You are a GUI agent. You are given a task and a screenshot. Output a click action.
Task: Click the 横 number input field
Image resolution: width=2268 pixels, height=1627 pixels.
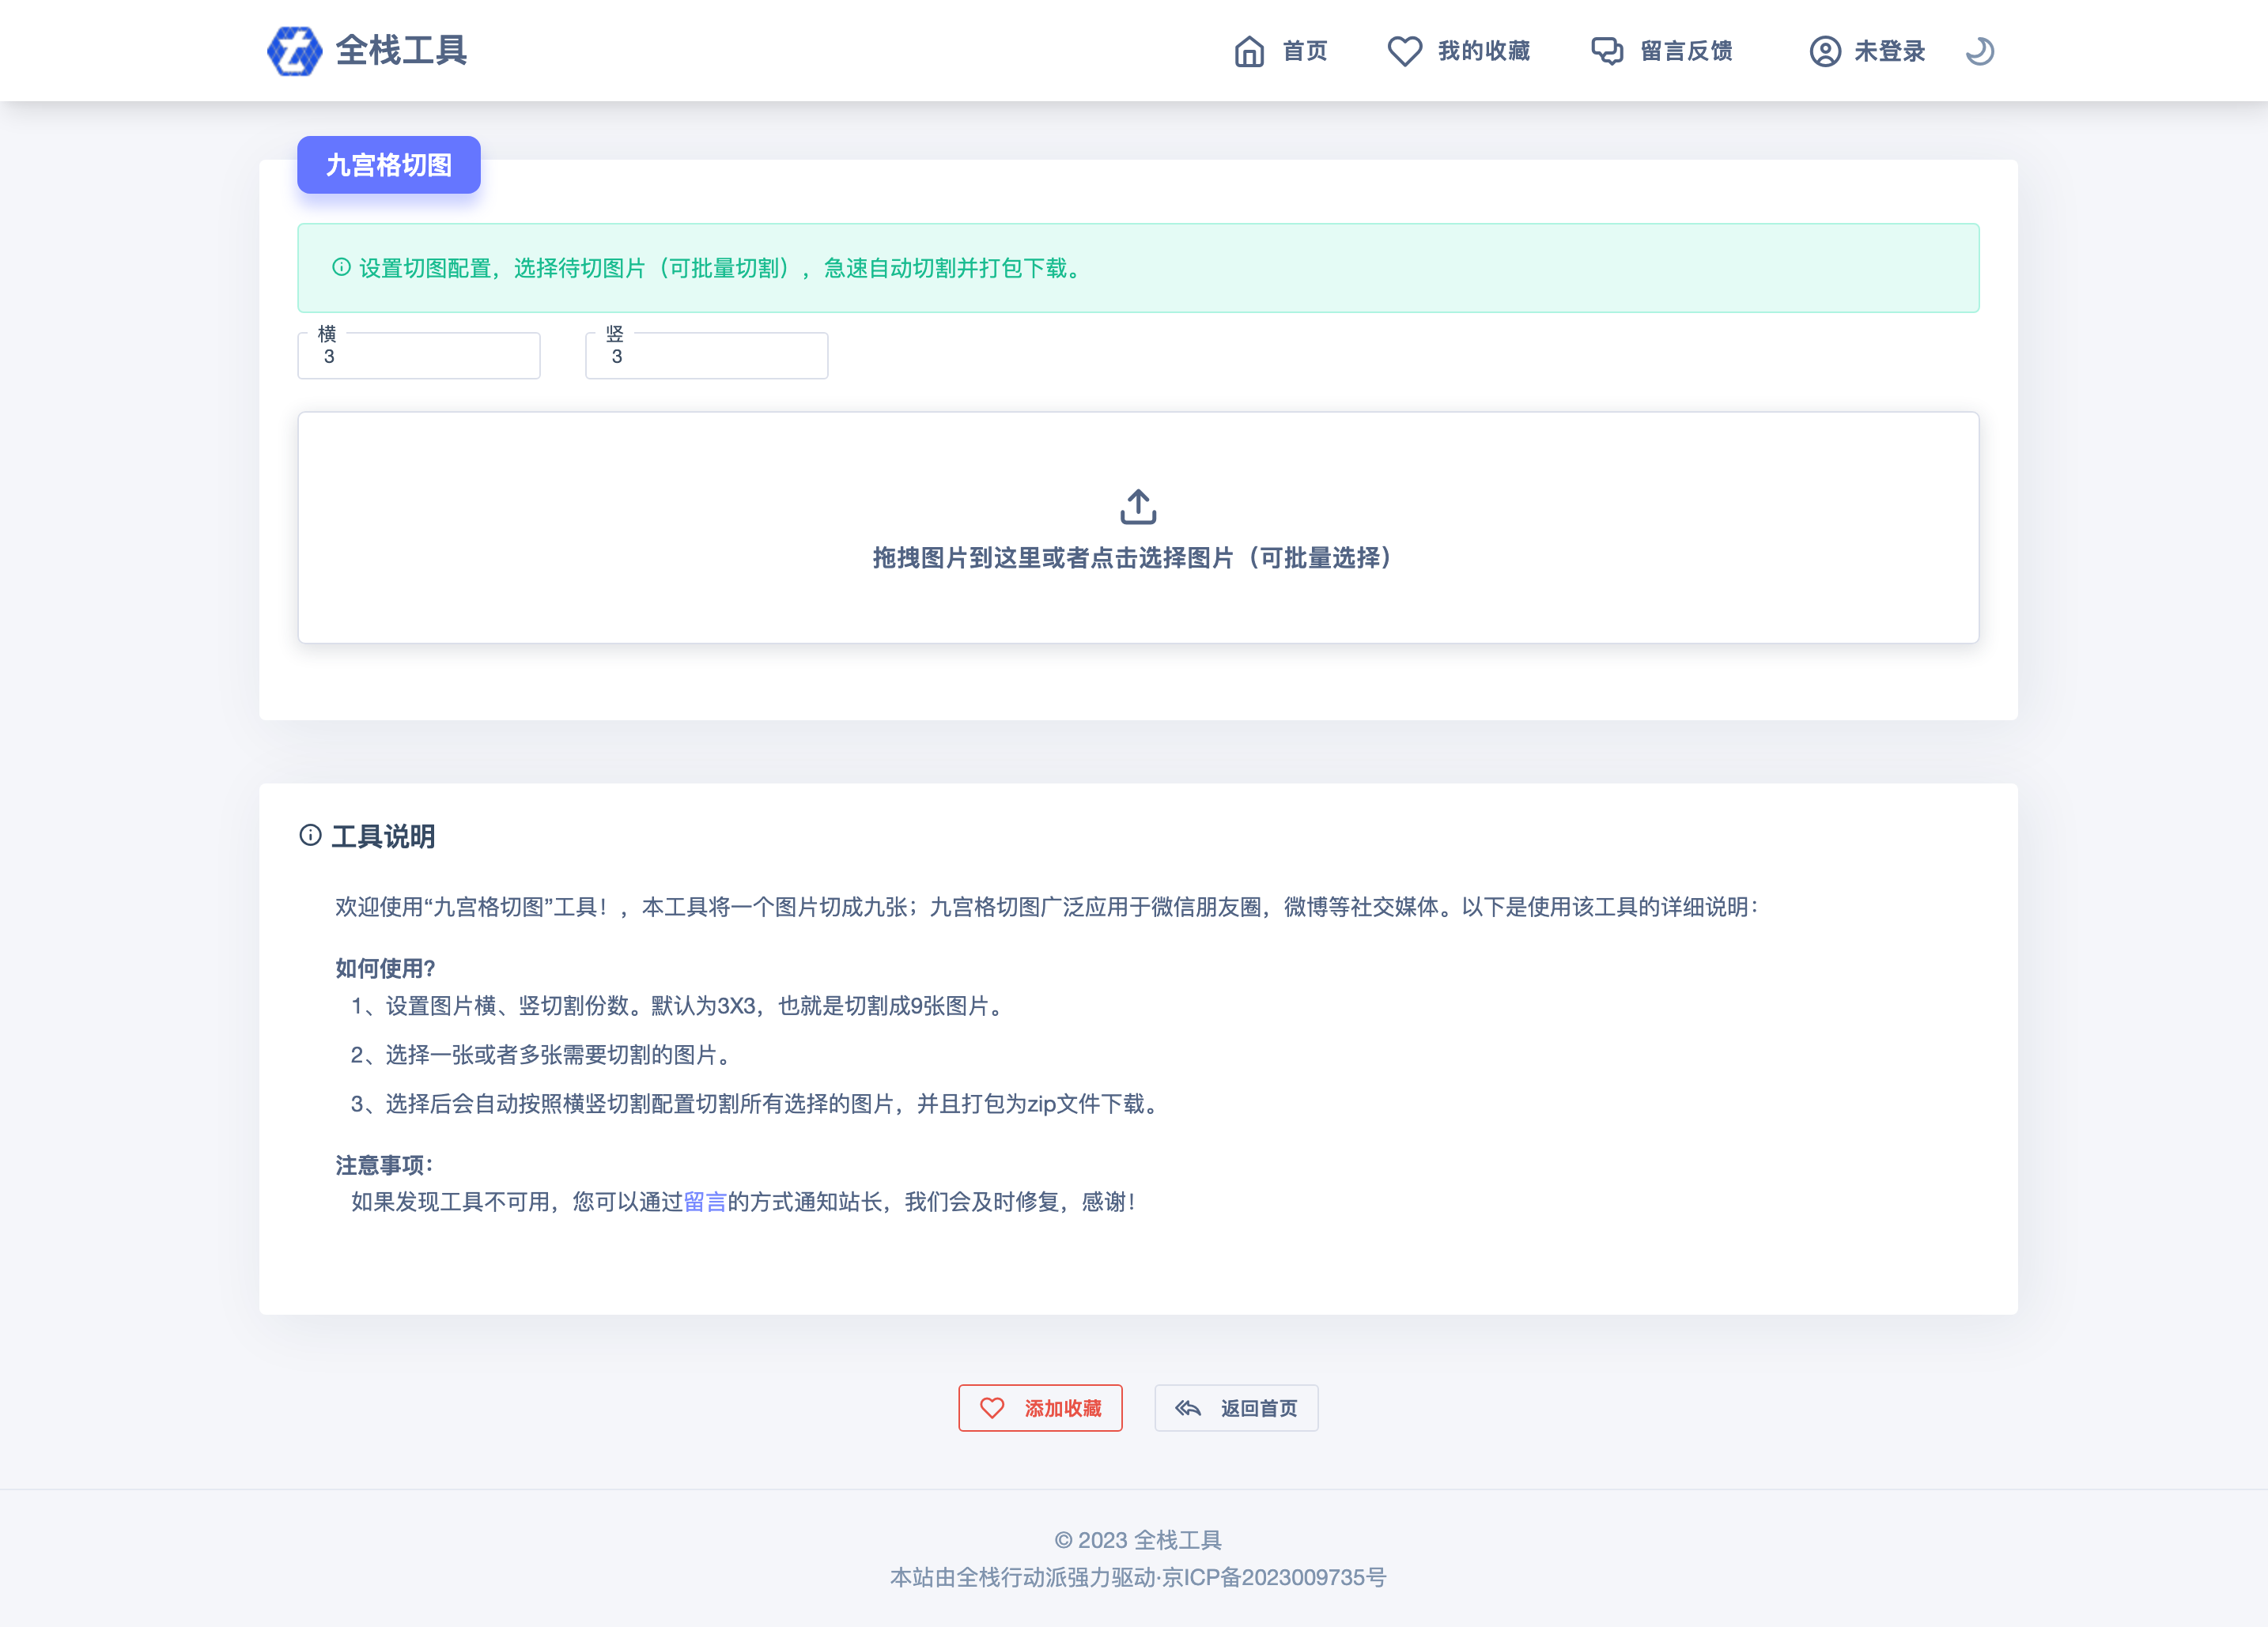419,356
